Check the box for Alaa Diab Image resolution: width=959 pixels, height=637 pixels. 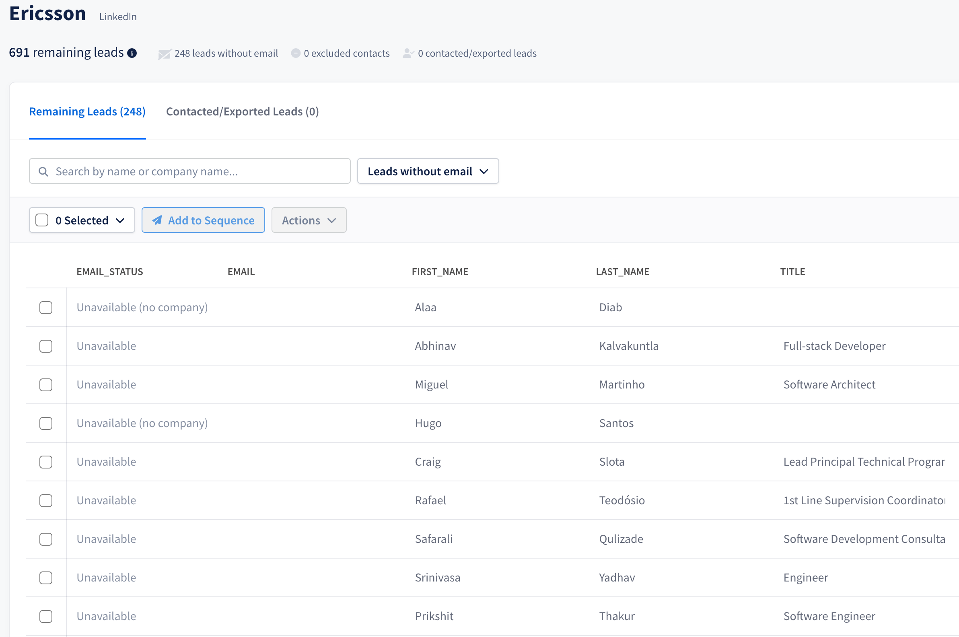(46, 308)
